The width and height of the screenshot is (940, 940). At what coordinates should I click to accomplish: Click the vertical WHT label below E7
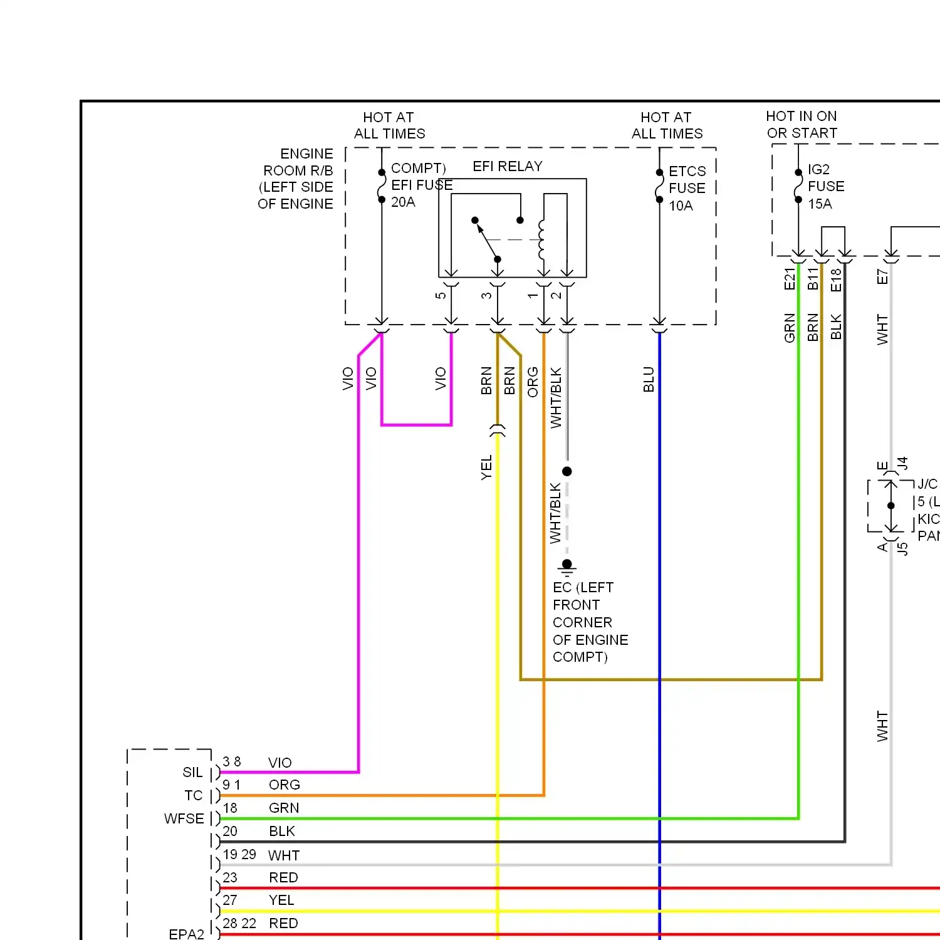click(x=882, y=330)
